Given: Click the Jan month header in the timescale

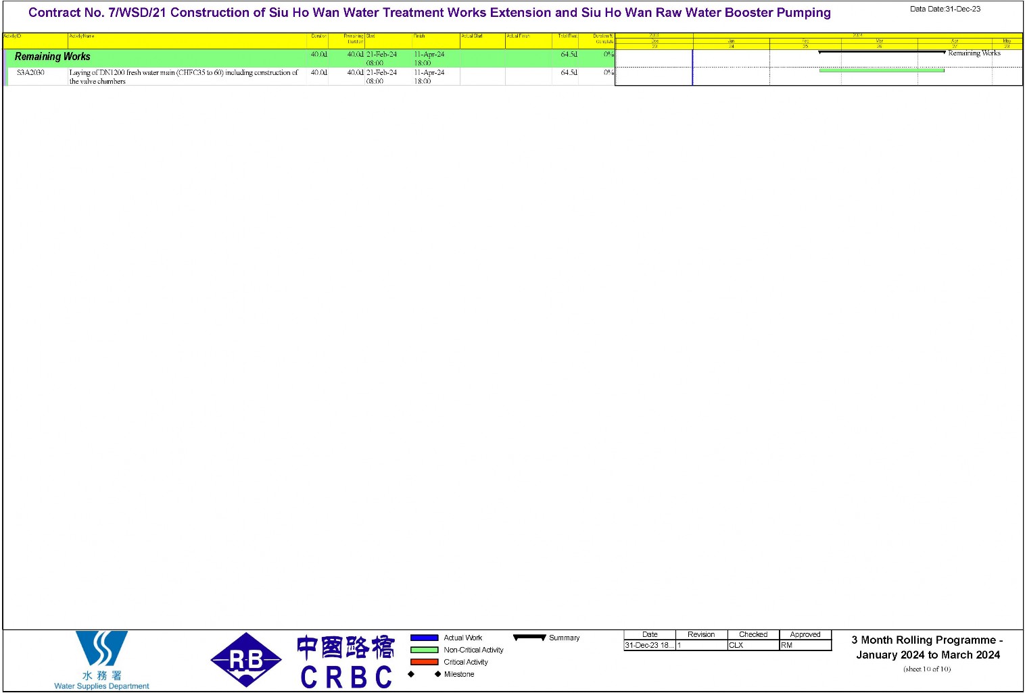Looking at the screenshot, I should tap(731, 41).
